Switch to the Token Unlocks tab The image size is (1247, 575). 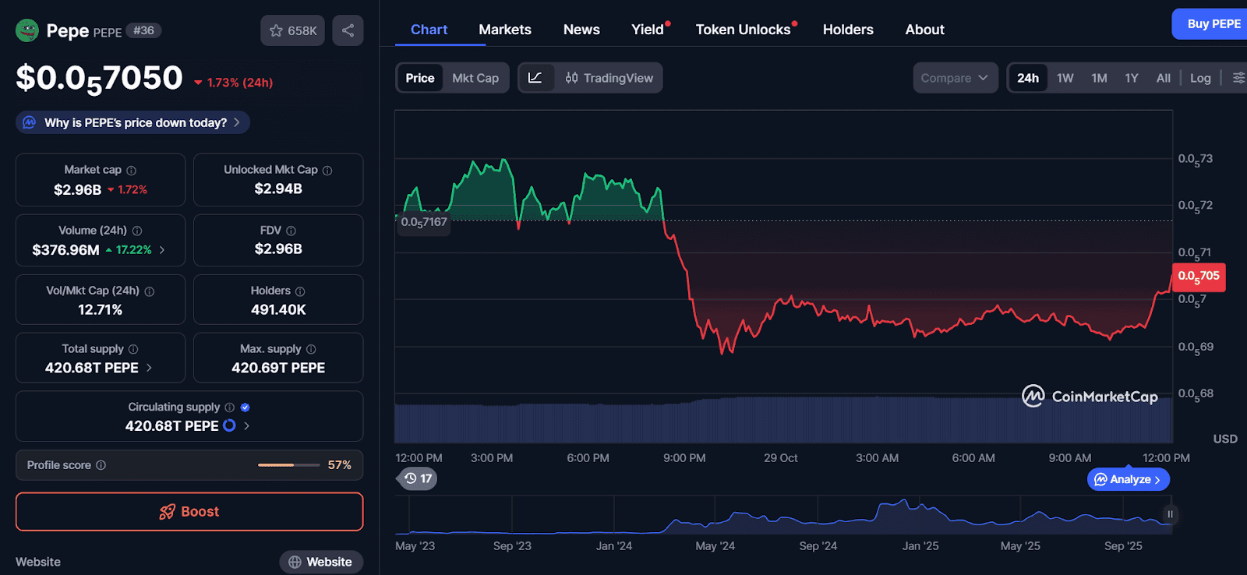[743, 30]
